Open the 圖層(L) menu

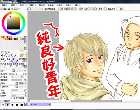point(32,5)
